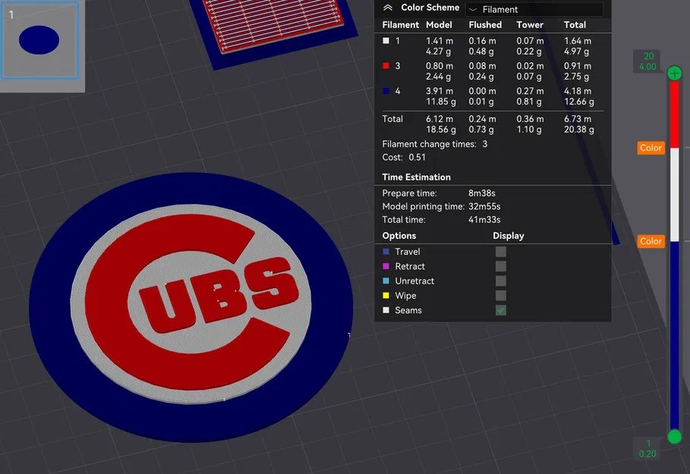Viewport: 690px width, 474px height.
Task: Click the Seams white legend icon
Action: pyautogui.click(x=386, y=310)
